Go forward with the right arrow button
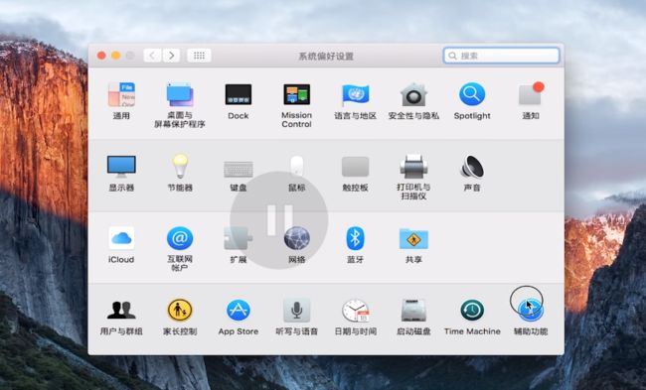Screen dimensions: 646x390 [171, 56]
